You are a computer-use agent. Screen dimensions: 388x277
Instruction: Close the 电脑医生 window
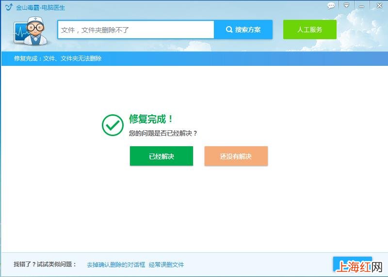tap(379, 5)
